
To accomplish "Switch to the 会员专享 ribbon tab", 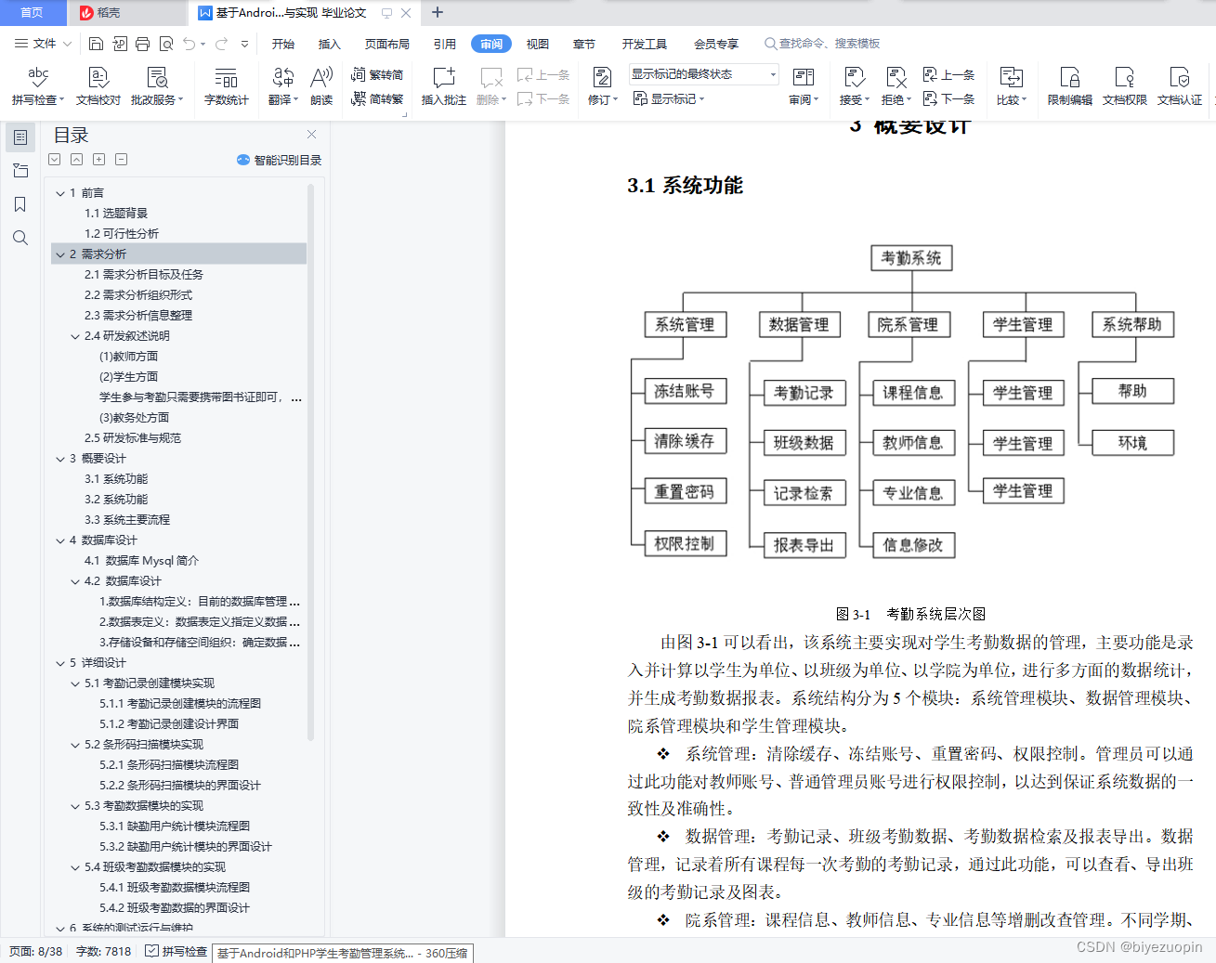I will 716,44.
